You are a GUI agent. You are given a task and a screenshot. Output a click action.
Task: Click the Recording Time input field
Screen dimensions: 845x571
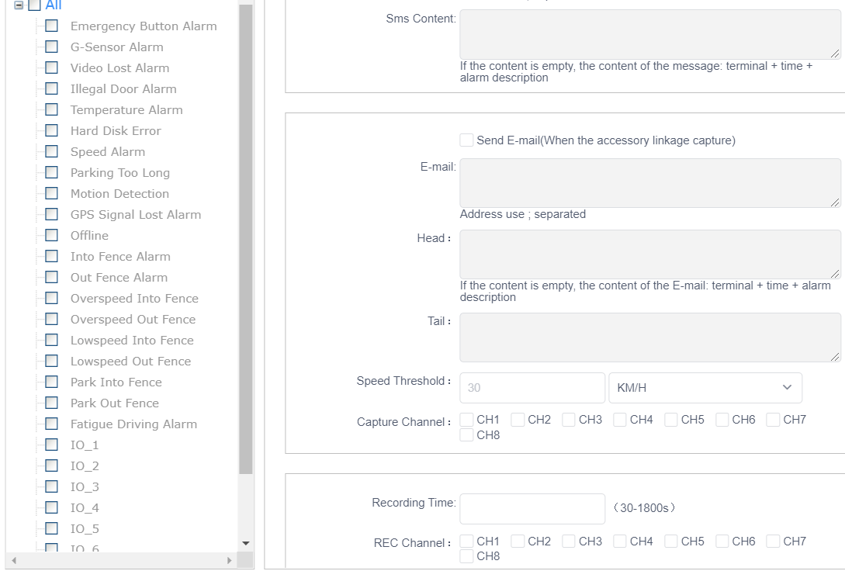coord(532,509)
